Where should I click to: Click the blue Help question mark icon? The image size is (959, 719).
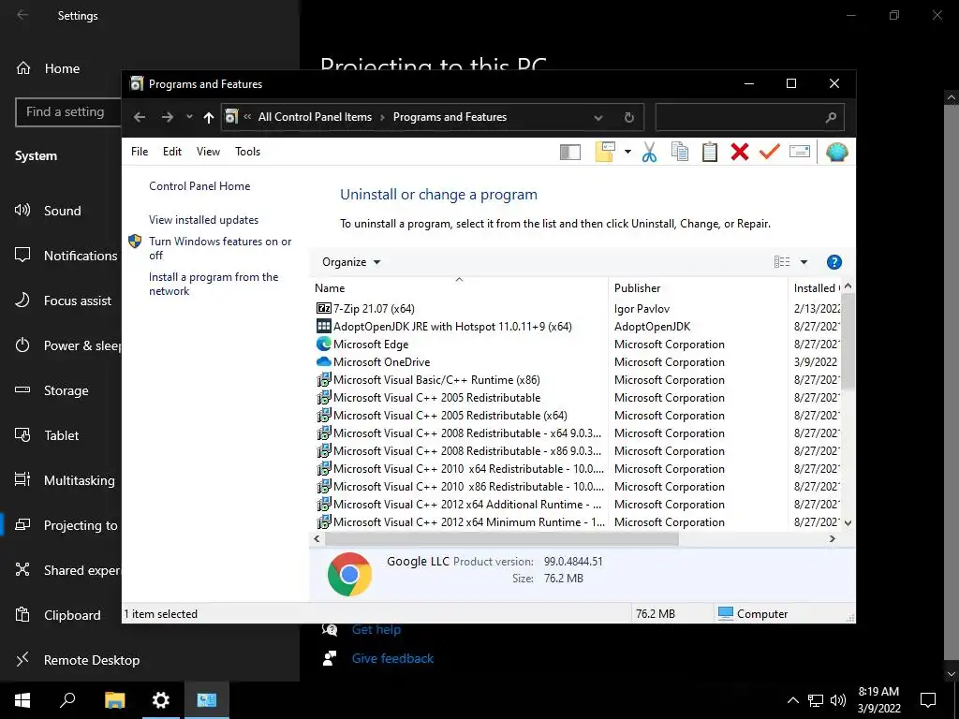tap(834, 262)
